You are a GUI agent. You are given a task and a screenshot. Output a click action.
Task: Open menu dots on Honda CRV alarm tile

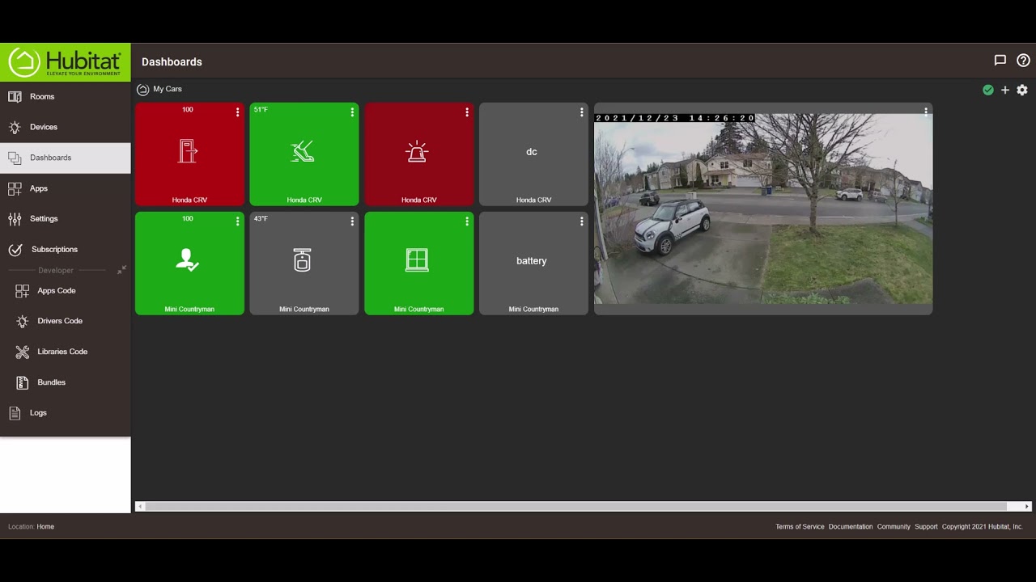pyautogui.click(x=467, y=112)
